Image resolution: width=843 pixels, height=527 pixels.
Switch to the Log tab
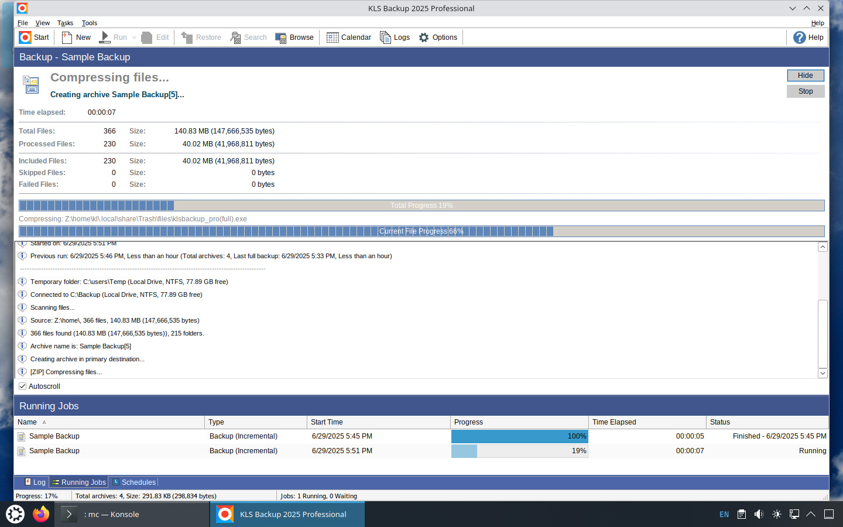coord(35,482)
